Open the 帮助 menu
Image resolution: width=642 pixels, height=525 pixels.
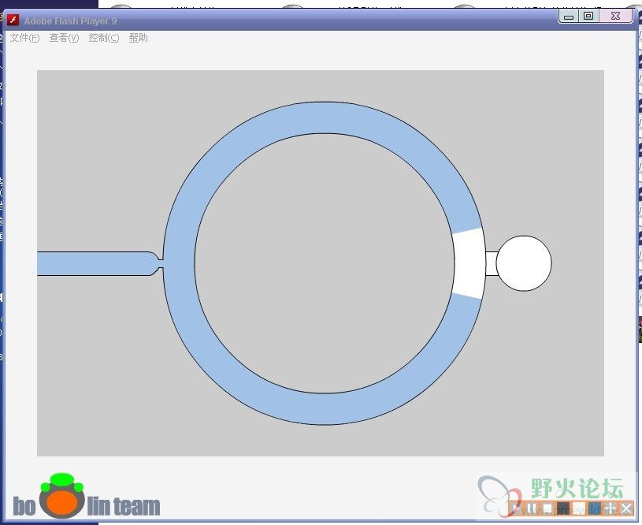tap(139, 38)
